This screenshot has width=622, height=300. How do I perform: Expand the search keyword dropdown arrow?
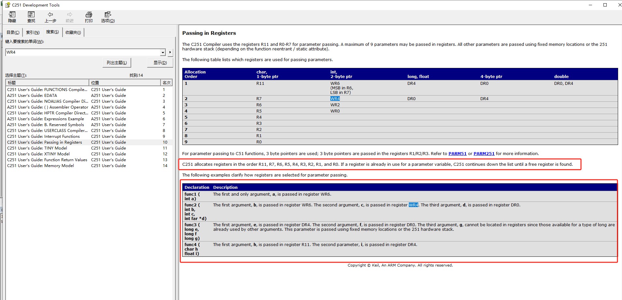pos(163,52)
